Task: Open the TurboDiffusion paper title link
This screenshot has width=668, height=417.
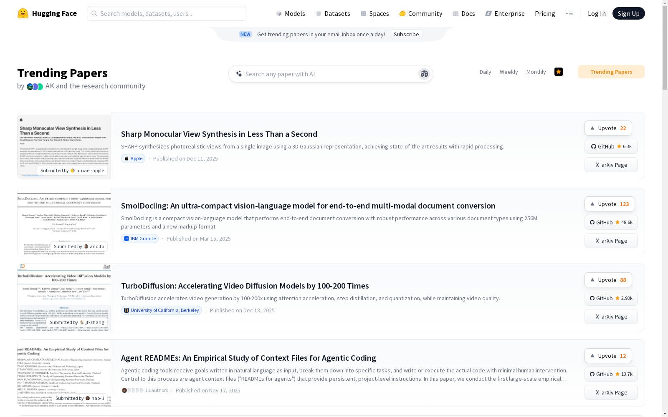Action: pyautogui.click(x=245, y=286)
